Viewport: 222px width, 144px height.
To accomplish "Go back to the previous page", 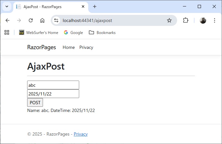I will point(7,20).
